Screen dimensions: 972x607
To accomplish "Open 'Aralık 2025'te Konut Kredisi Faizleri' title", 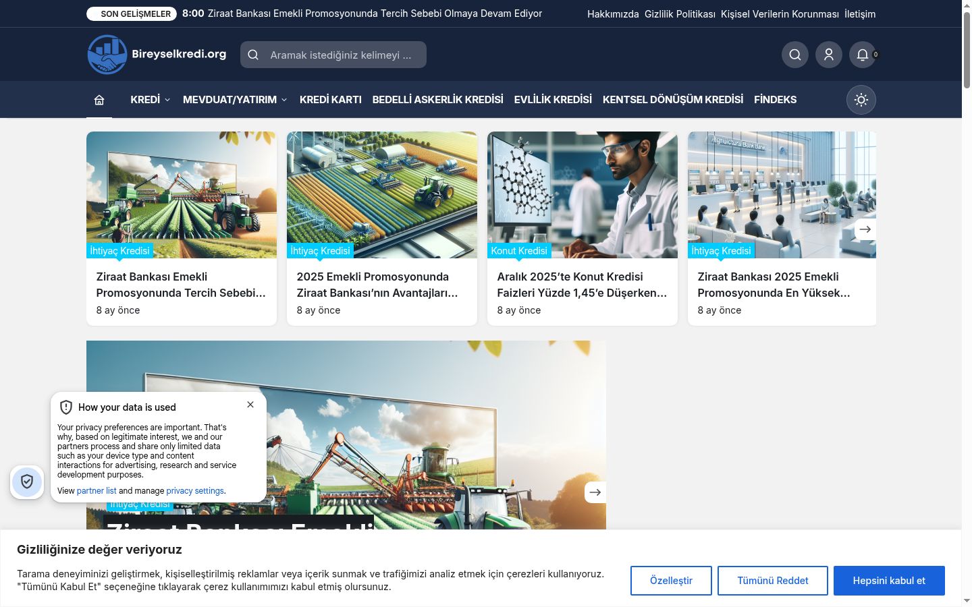I will click(582, 285).
